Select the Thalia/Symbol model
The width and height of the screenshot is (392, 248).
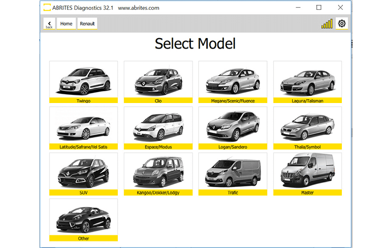point(307,128)
